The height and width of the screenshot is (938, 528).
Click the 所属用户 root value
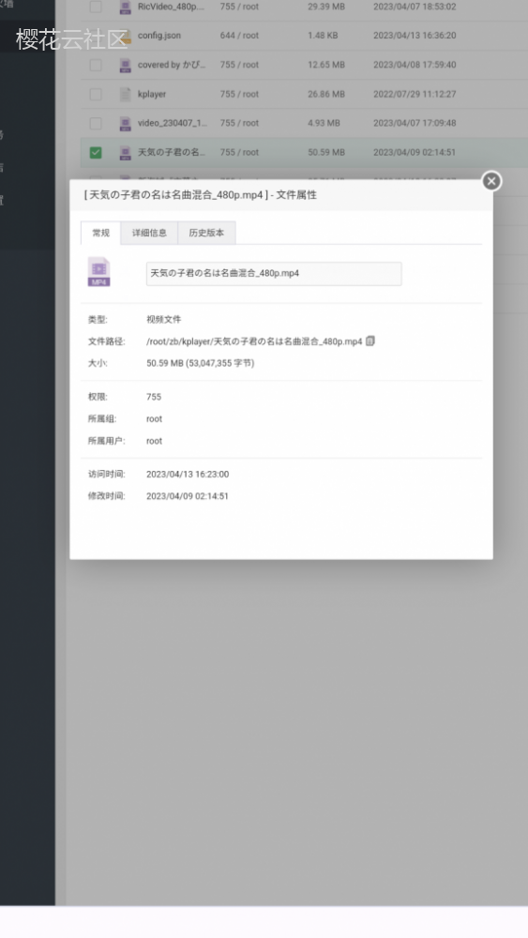[155, 441]
